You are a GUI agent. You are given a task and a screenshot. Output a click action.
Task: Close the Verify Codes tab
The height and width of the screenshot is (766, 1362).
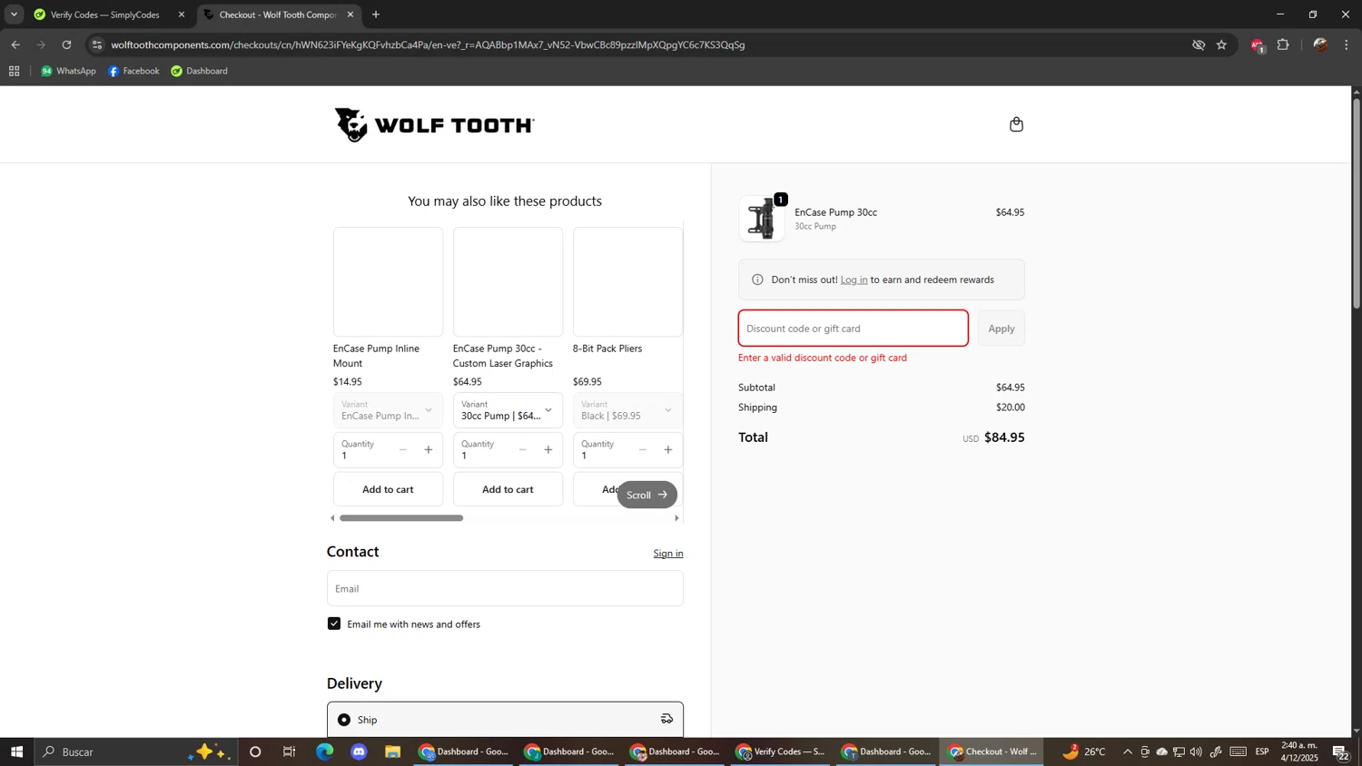[x=182, y=15]
